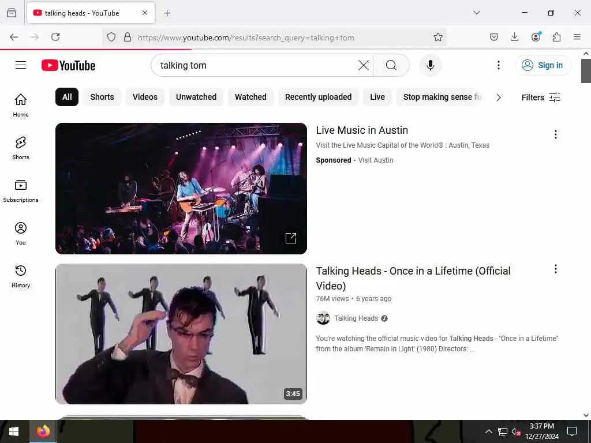
Task: Go back with the browser back arrow
Action: click(x=14, y=37)
